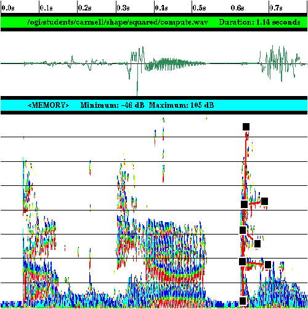Click the 0.0s time ruler tick
The width and height of the screenshot is (308, 309).
(8, 8)
